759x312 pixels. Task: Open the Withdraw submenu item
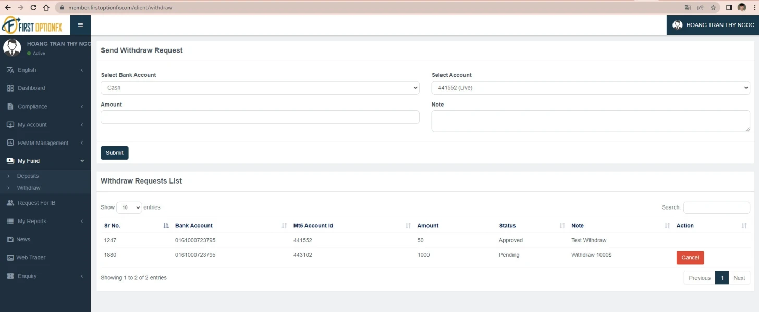29,188
